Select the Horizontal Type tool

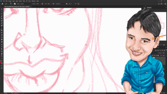point(2,46)
